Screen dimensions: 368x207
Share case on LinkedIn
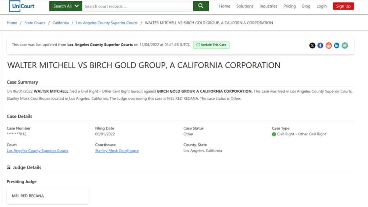click(336, 45)
